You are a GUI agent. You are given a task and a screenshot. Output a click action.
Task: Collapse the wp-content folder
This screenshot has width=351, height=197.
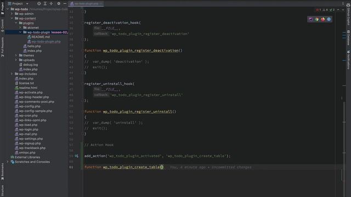pyautogui.click(x=12, y=18)
